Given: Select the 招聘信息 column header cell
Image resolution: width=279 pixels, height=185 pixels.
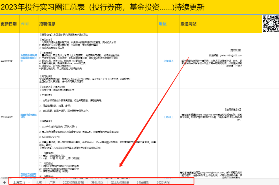Looking at the screenshot, I should (x=98, y=24).
